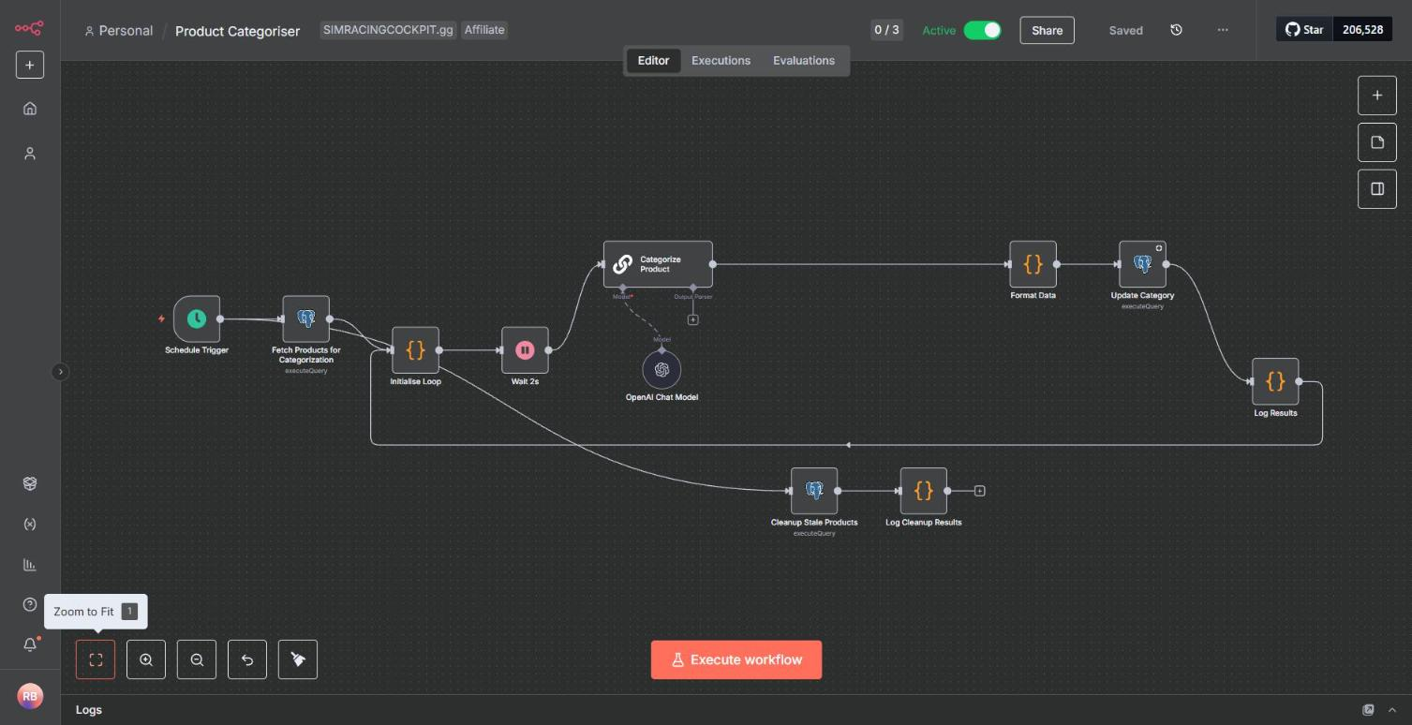Open the Personal projects person icon in sidebar
Image resolution: width=1412 pixels, height=725 pixels.
click(30, 154)
